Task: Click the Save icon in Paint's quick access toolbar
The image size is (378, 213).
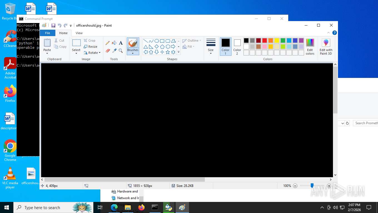Action: pos(53,26)
